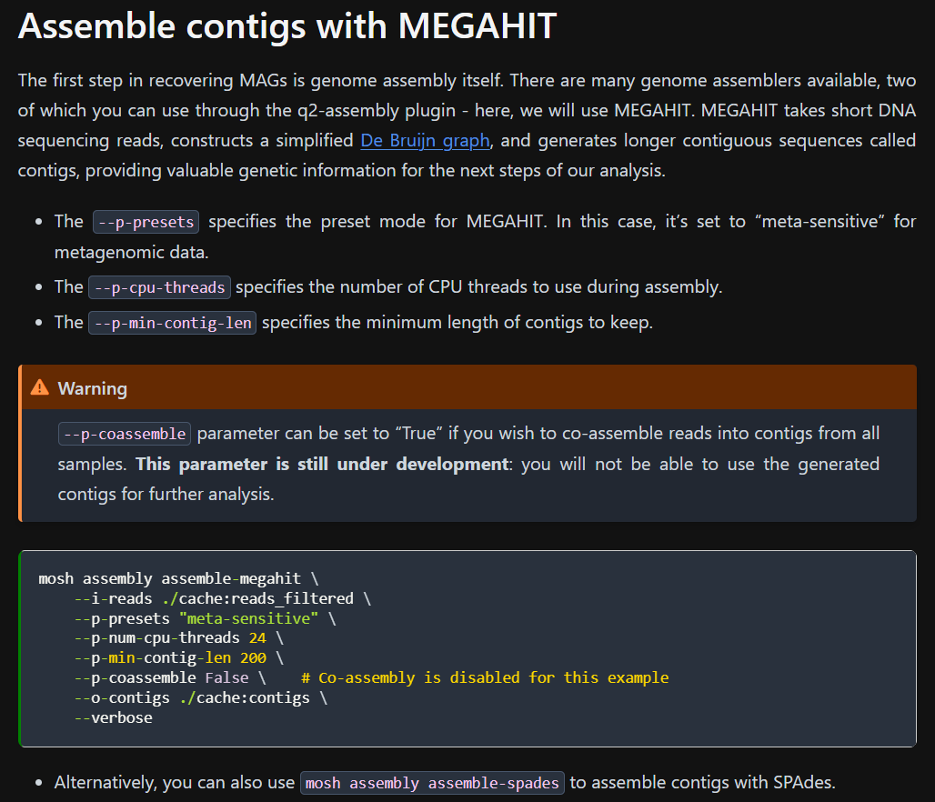Click the --p-coassemble code tag in warning box
935x802 pixels.
pos(125,434)
